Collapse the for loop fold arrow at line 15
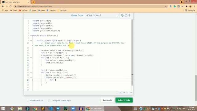 point(31,58)
